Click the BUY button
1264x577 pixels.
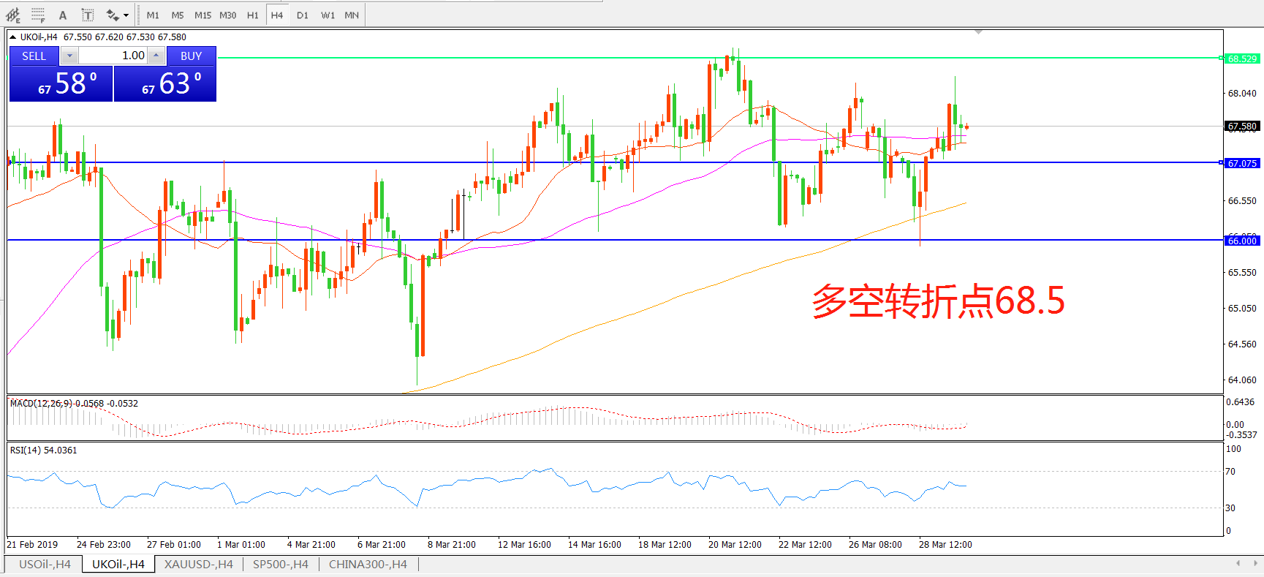191,56
